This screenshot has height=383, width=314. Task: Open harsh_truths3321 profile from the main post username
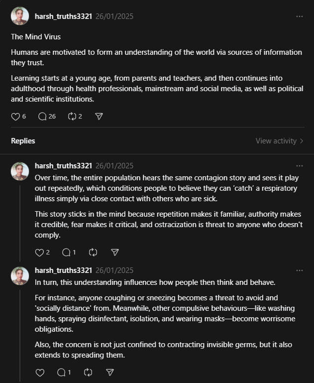click(x=63, y=16)
